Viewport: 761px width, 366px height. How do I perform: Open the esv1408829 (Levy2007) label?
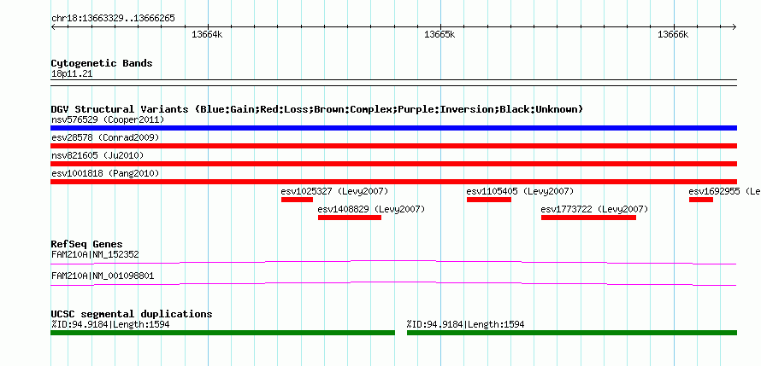point(371,209)
